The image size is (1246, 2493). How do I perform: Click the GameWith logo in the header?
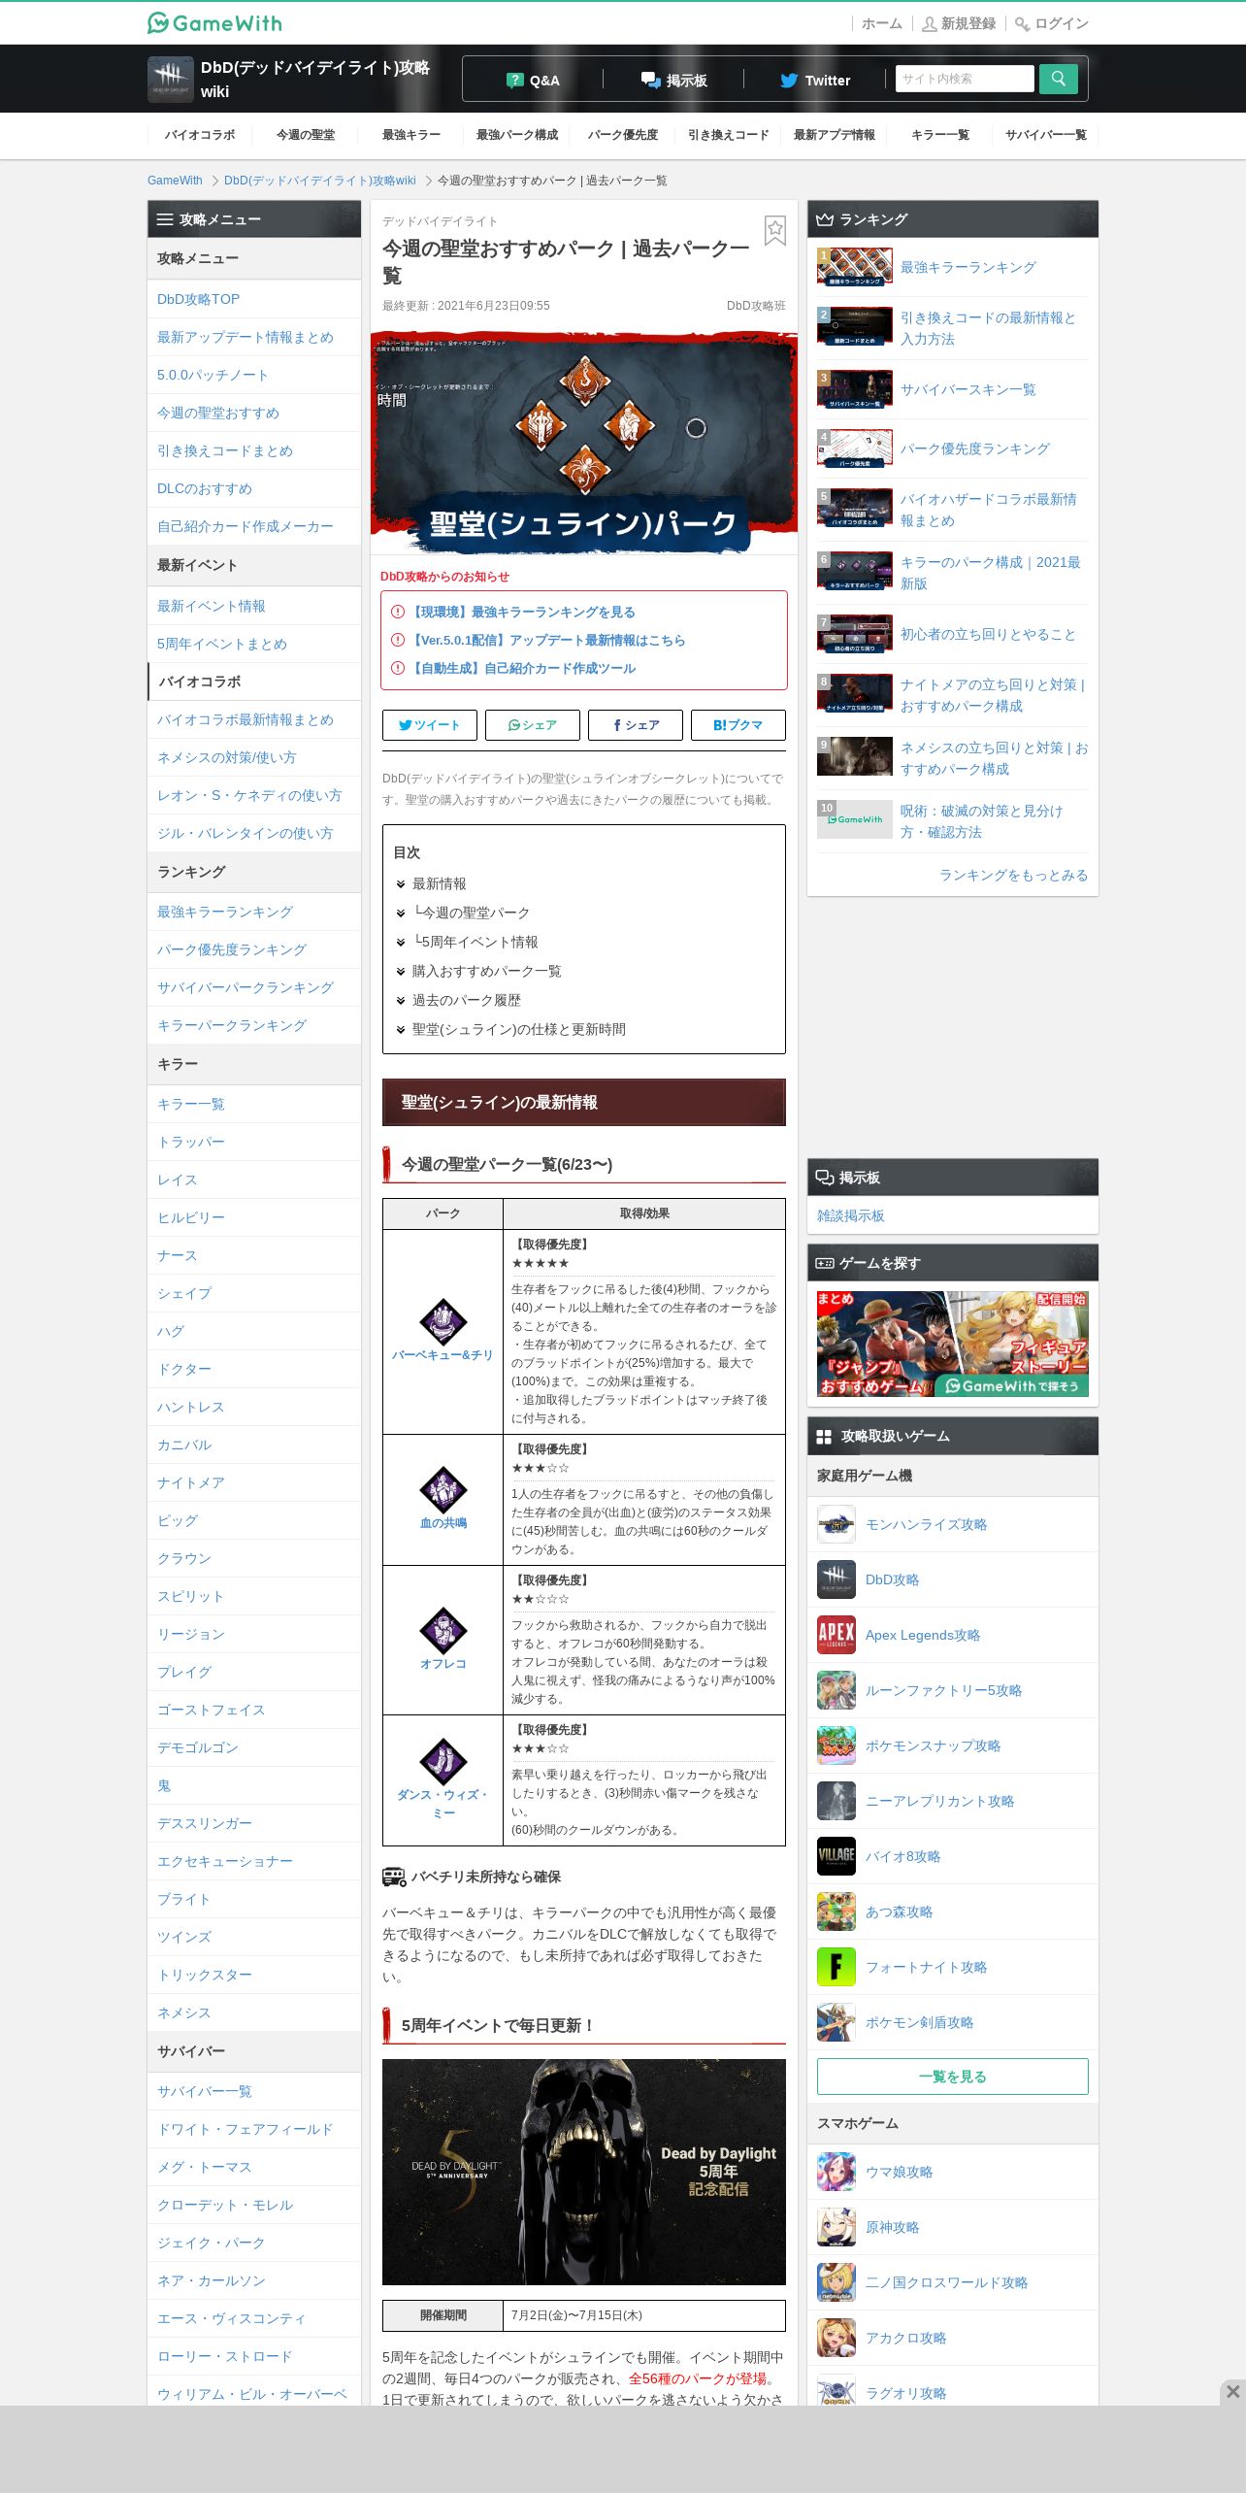pyautogui.click(x=214, y=22)
